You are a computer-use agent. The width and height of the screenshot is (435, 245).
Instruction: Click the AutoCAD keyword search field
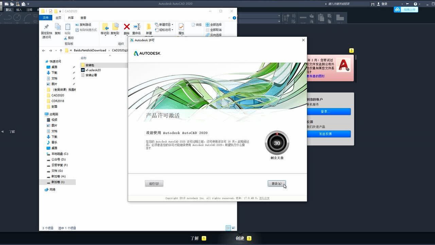point(348,4)
